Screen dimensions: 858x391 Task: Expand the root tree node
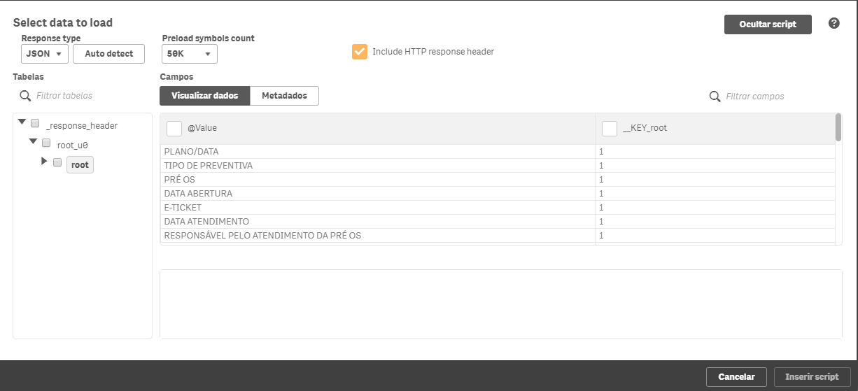(44, 162)
